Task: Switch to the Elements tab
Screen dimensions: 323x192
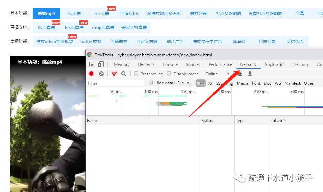Action: pos(146,64)
